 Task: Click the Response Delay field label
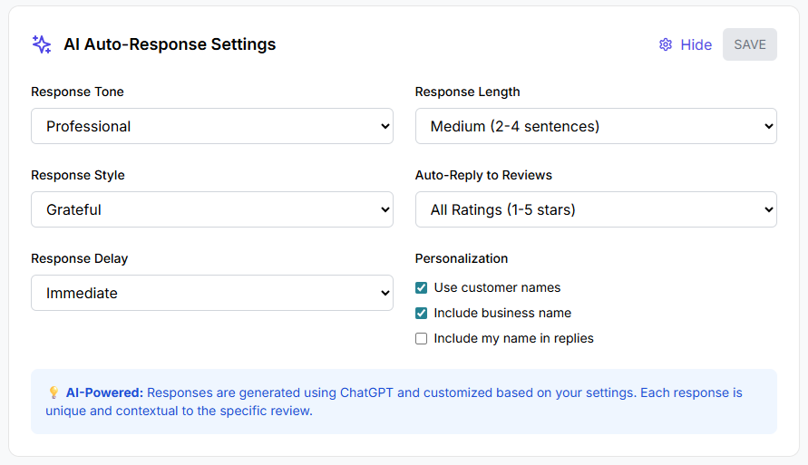(79, 258)
